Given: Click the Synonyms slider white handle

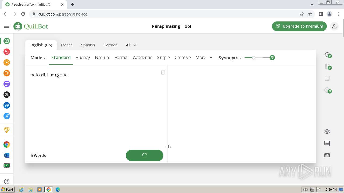Looking at the screenshot, I should click(x=254, y=58).
